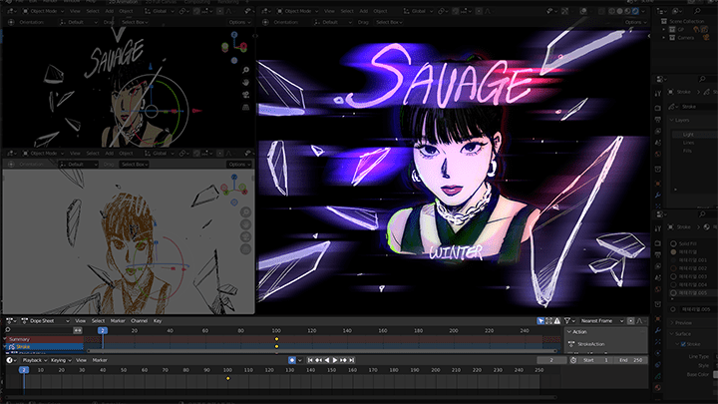Open View menu in main viewport header
Viewport: 718px width, 404px height.
tap(329, 11)
